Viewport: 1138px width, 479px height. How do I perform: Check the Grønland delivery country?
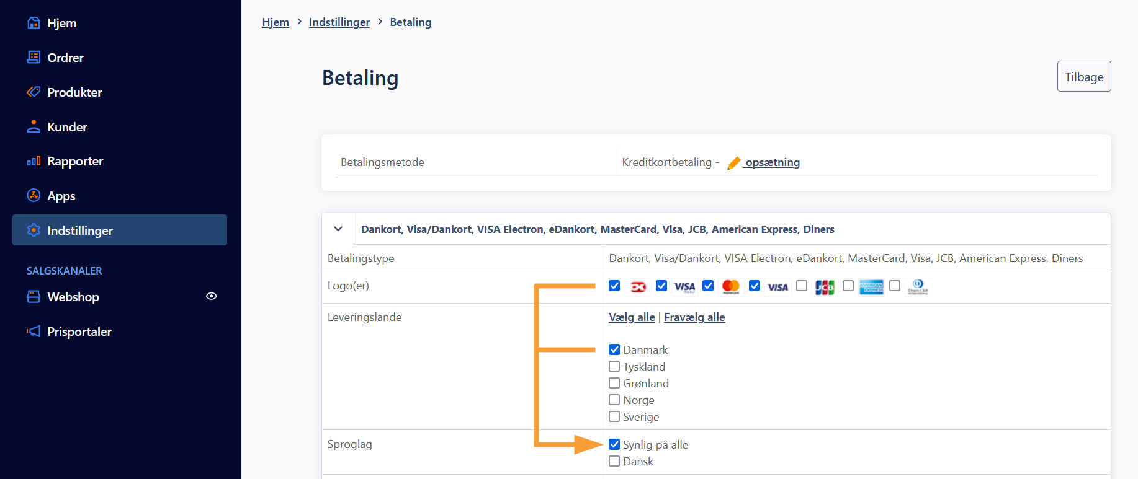point(614,383)
